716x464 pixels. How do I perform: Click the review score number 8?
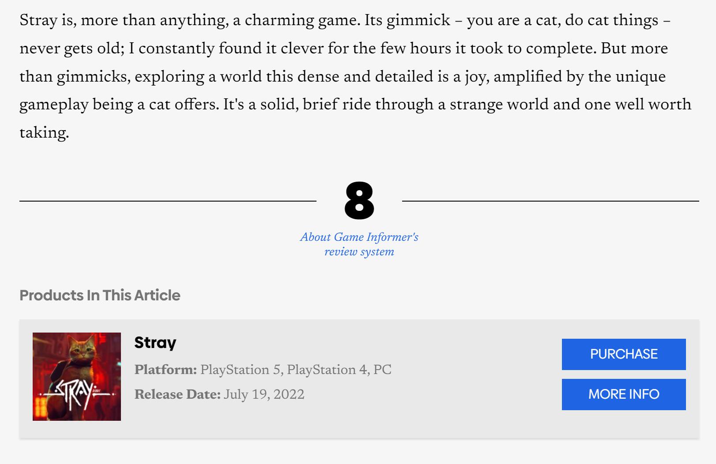pos(359,201)
